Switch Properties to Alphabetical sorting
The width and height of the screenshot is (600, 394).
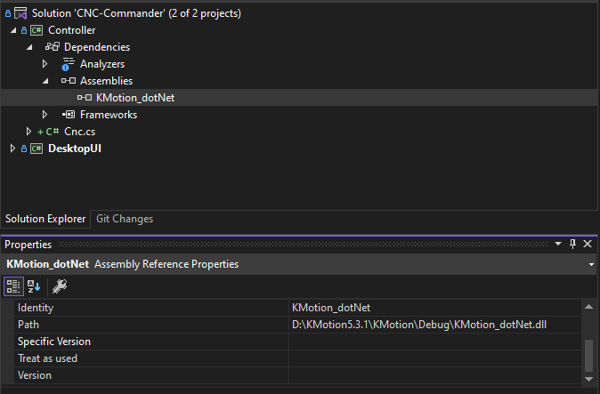pos(35,285)
